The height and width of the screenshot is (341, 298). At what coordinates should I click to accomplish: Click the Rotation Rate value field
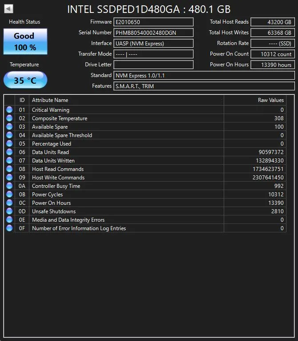[273, 43]
